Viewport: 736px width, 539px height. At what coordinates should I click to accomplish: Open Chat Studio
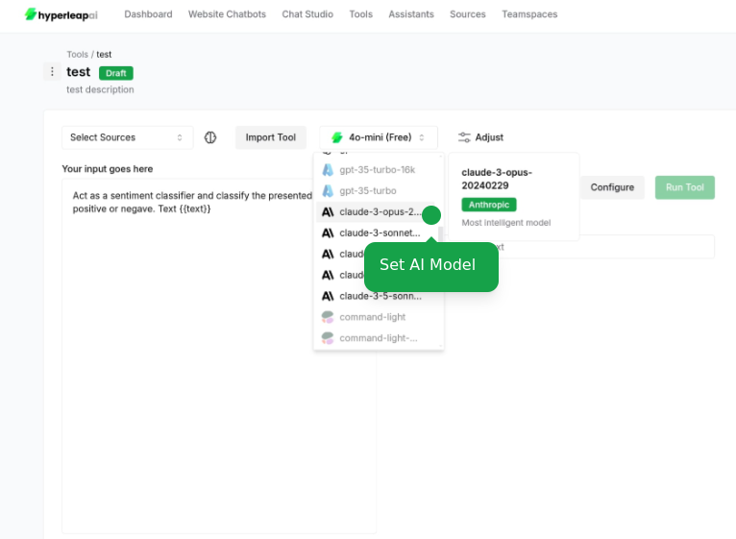tap(307, 14)
